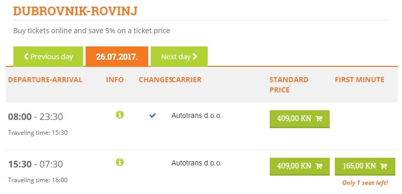The height and width of the screenshot is (194, 402).
Task: Select the 26.07.2017. date tab
Action: 117,56
